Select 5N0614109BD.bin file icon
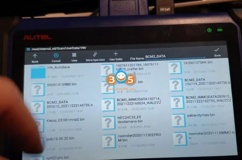Image resolution: width=242 pixels, height=160 pixels. point(38,90)
